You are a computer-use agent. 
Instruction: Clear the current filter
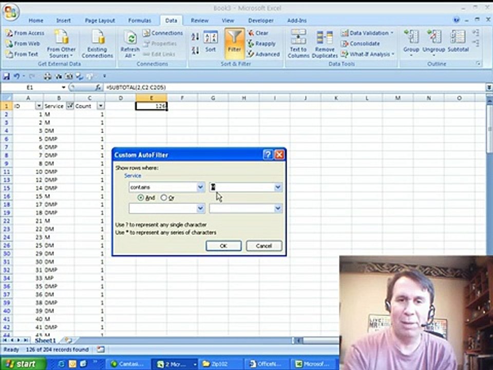[x=258, y=33]
